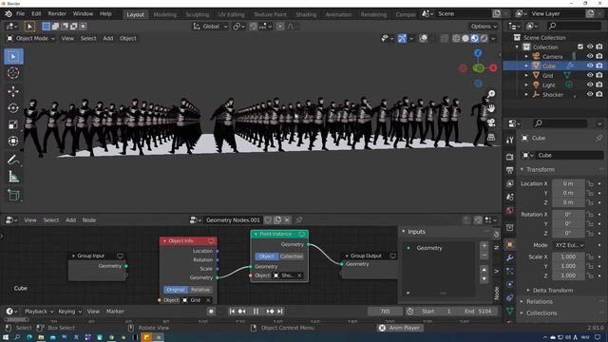Toggle auto keying record button
Viewport: 608px width, 342px height.
pos(211,312)
